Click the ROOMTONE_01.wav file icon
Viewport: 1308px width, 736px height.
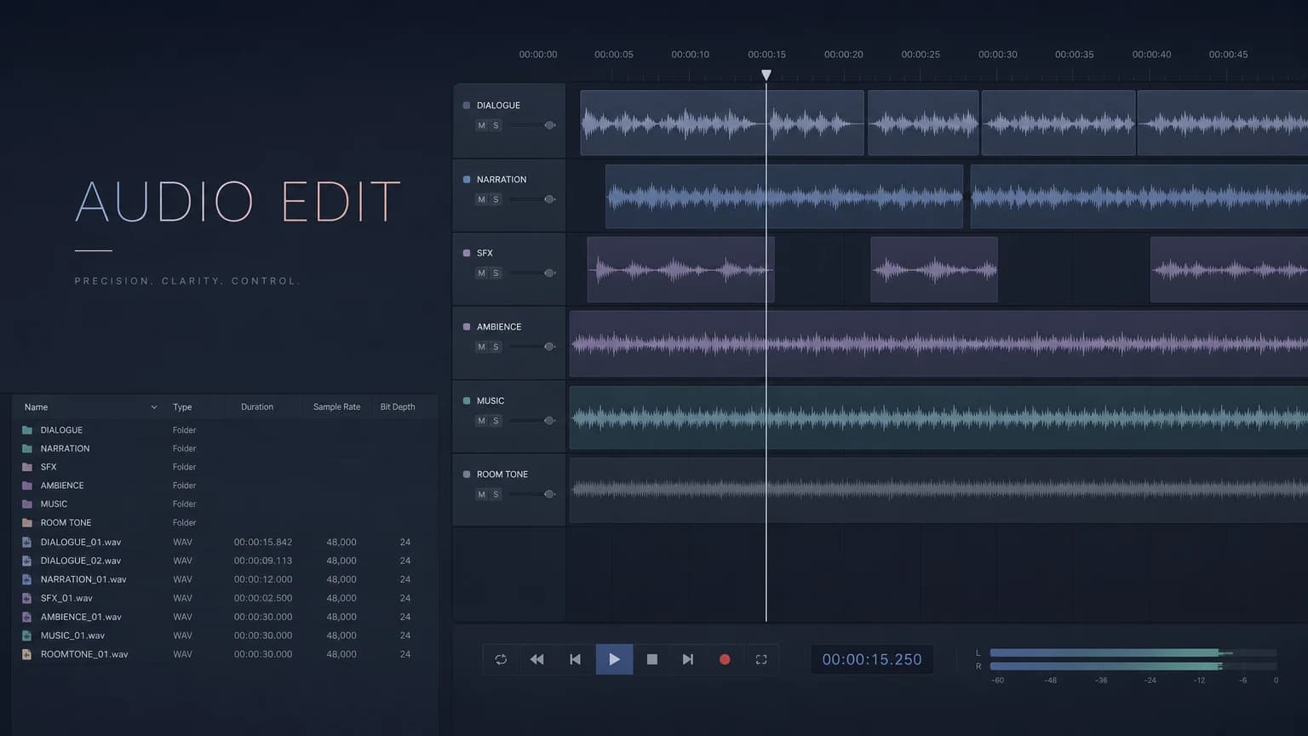[x=27, y=654]
